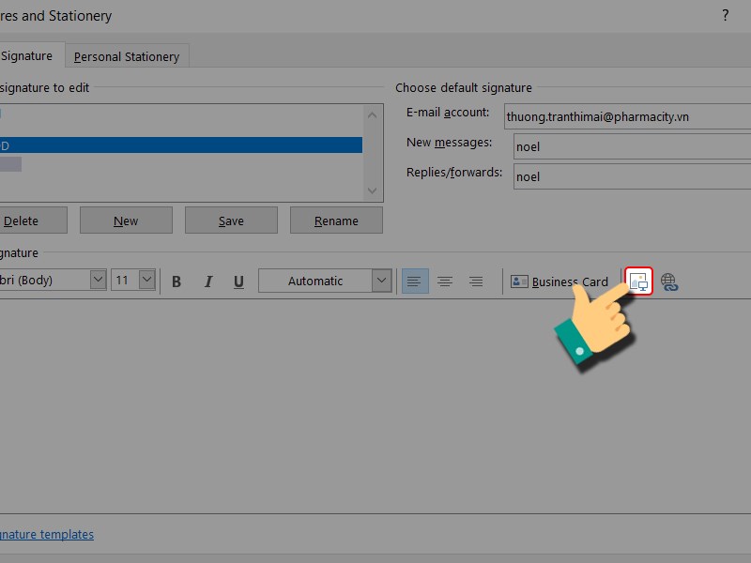The height and width of the screenshot is (563, 751).
Task: Create a New signature
Action: (x=126, y=221)
